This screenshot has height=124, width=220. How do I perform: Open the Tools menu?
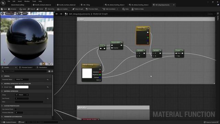(34, 1)
